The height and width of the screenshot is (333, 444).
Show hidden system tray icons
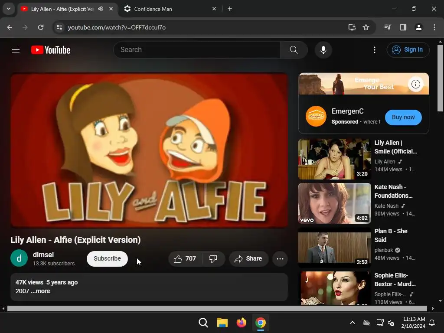click(352, 323)
